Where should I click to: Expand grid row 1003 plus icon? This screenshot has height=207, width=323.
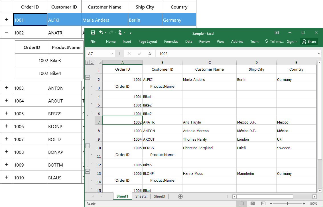click(7, 87)
